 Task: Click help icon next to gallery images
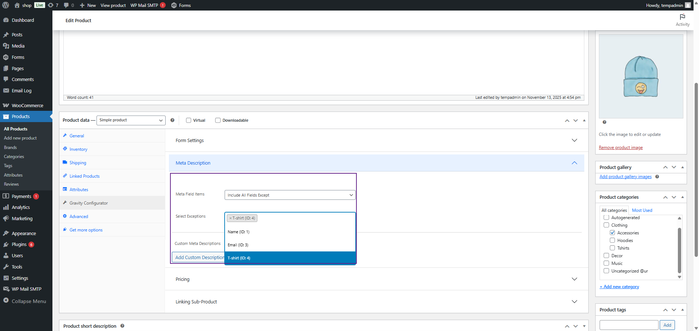click(x=657, y=177)
